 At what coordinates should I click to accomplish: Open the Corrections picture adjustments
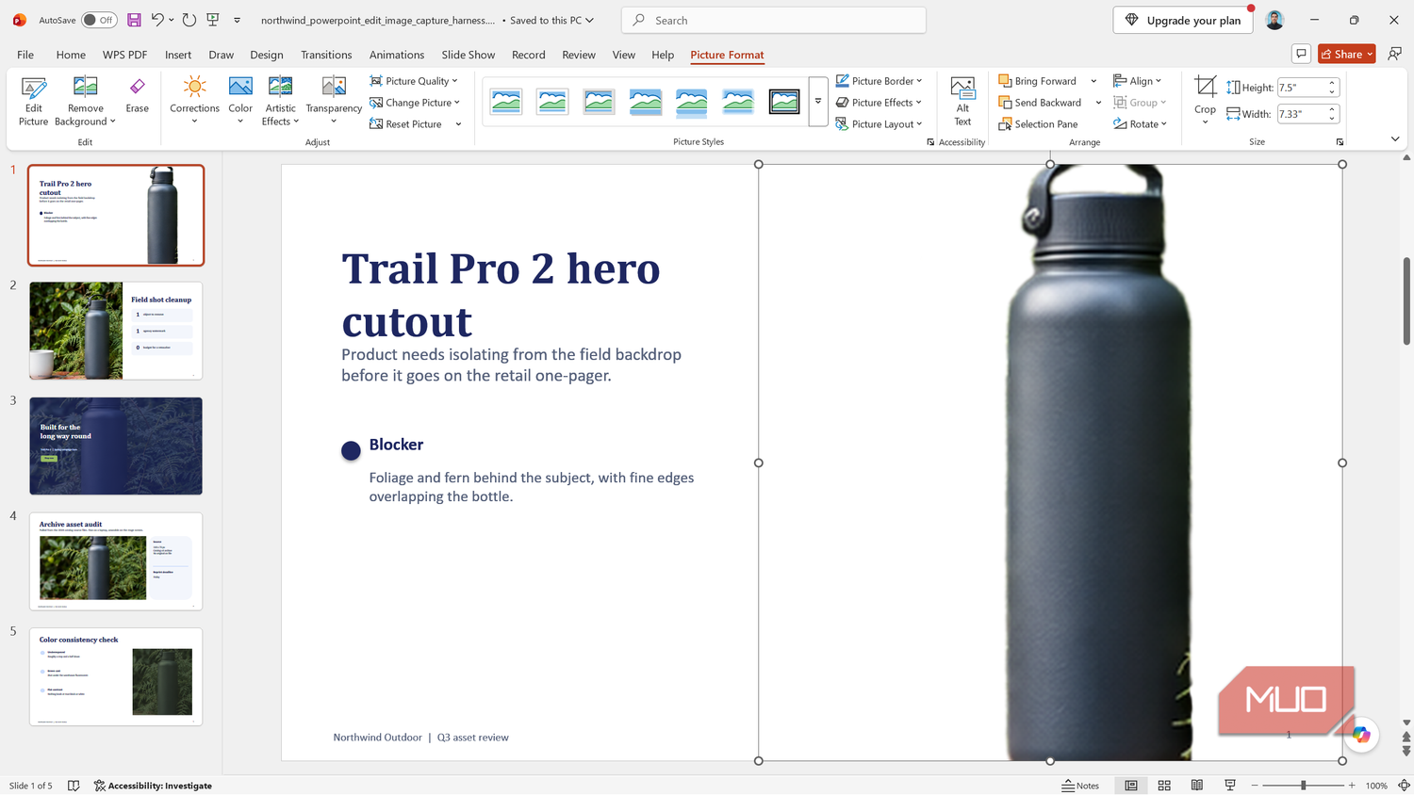click(x=194, y=101)
